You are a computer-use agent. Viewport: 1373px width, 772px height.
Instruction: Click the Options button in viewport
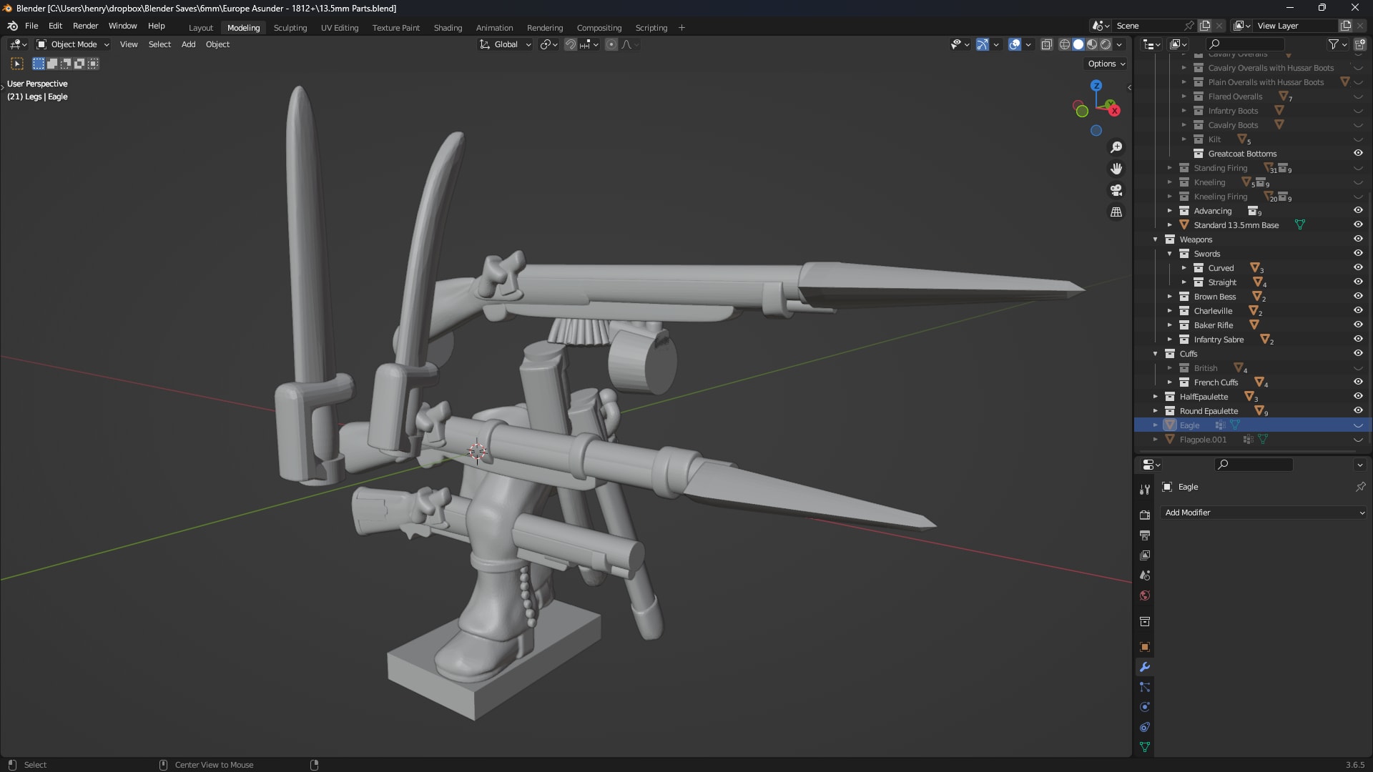[x=1106, y=64]
